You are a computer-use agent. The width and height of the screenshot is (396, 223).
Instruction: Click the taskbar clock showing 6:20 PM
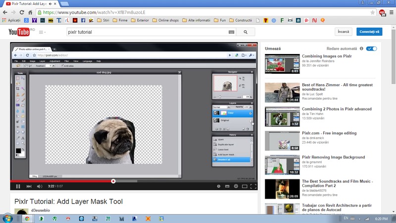[x=381, y=219]
